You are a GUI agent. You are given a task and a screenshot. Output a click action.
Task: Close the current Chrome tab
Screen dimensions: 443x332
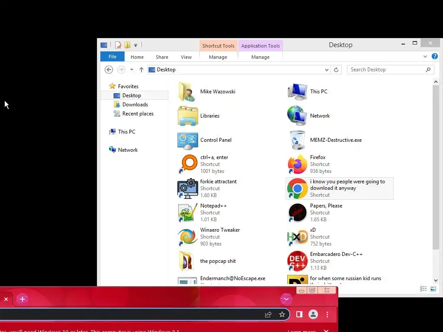pyautogui.click(x=6, y=299)
